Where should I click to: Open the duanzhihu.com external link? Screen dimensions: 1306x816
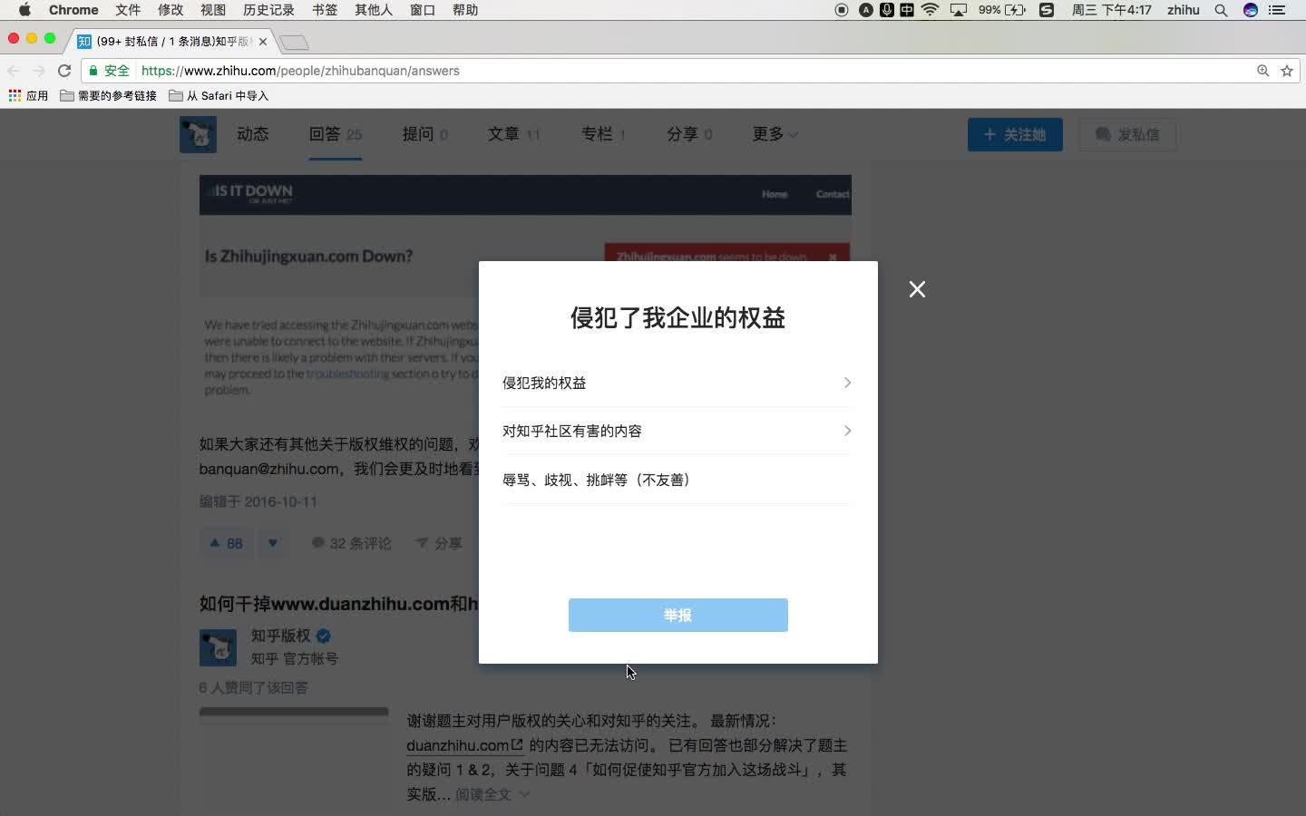(x=464, y=745)
